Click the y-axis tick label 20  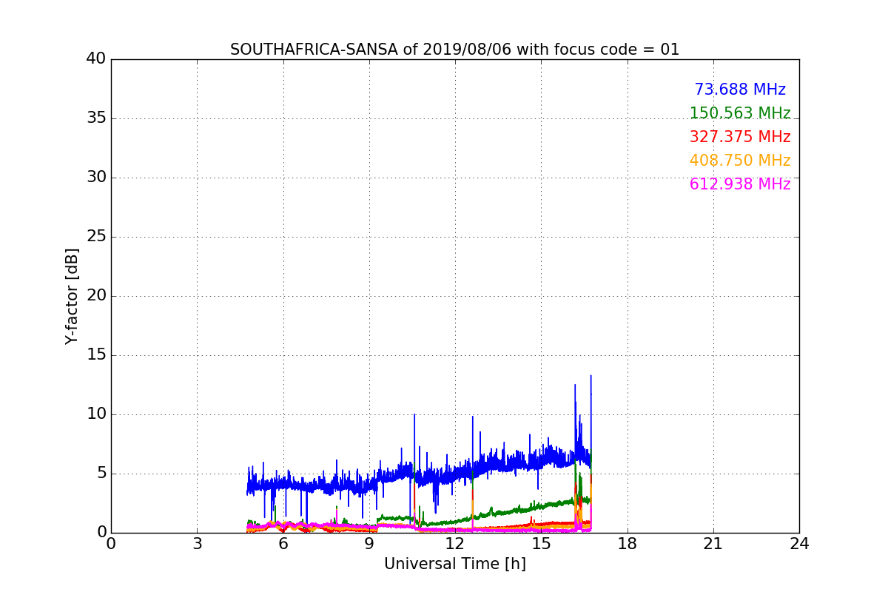pos(96,296)
